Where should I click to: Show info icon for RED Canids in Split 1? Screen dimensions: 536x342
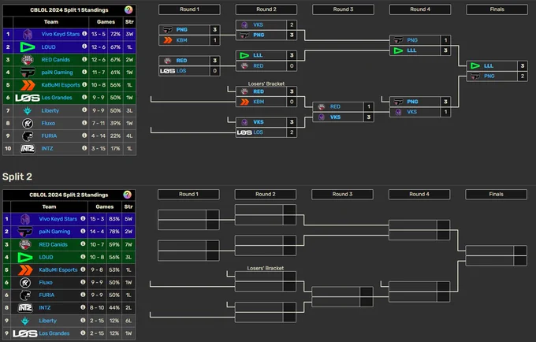[84, 59]
